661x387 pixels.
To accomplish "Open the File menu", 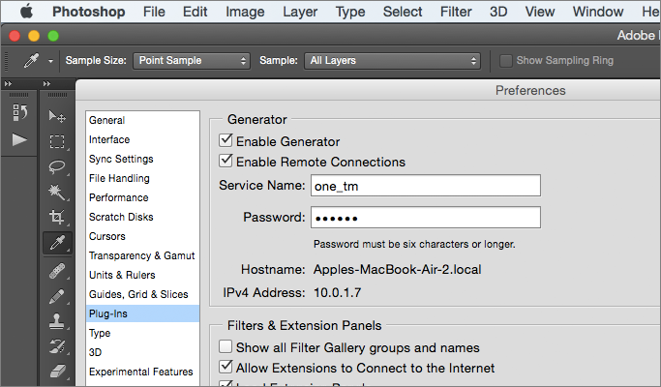I will click(154, 12).
